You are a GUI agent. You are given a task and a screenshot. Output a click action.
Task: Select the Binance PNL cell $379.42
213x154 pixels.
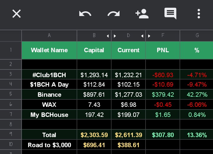point(163,94)
